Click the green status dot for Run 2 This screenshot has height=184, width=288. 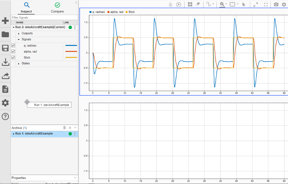pyautogui.click(x=70, y=27)
